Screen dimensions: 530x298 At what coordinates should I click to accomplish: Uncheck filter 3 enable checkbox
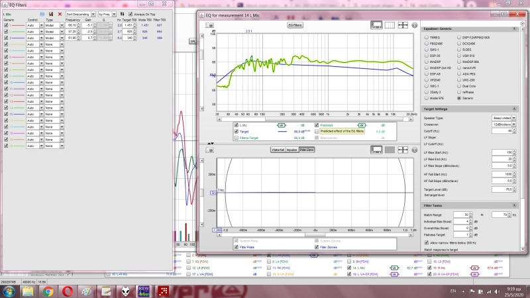(6, 38)
